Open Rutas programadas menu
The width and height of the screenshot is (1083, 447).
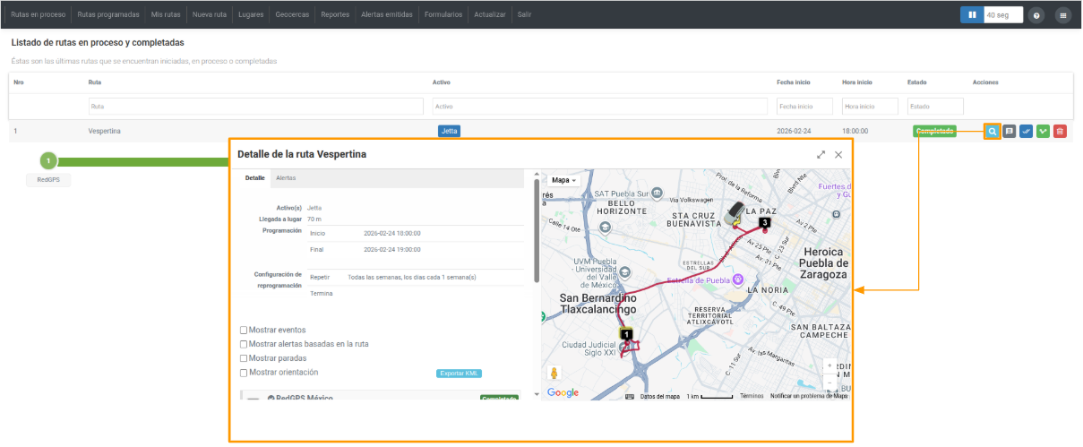click(108, 15)
